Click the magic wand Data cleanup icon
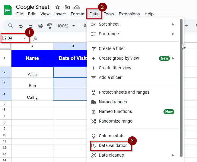Screen dimensions: 197x162 coord(94,155)
